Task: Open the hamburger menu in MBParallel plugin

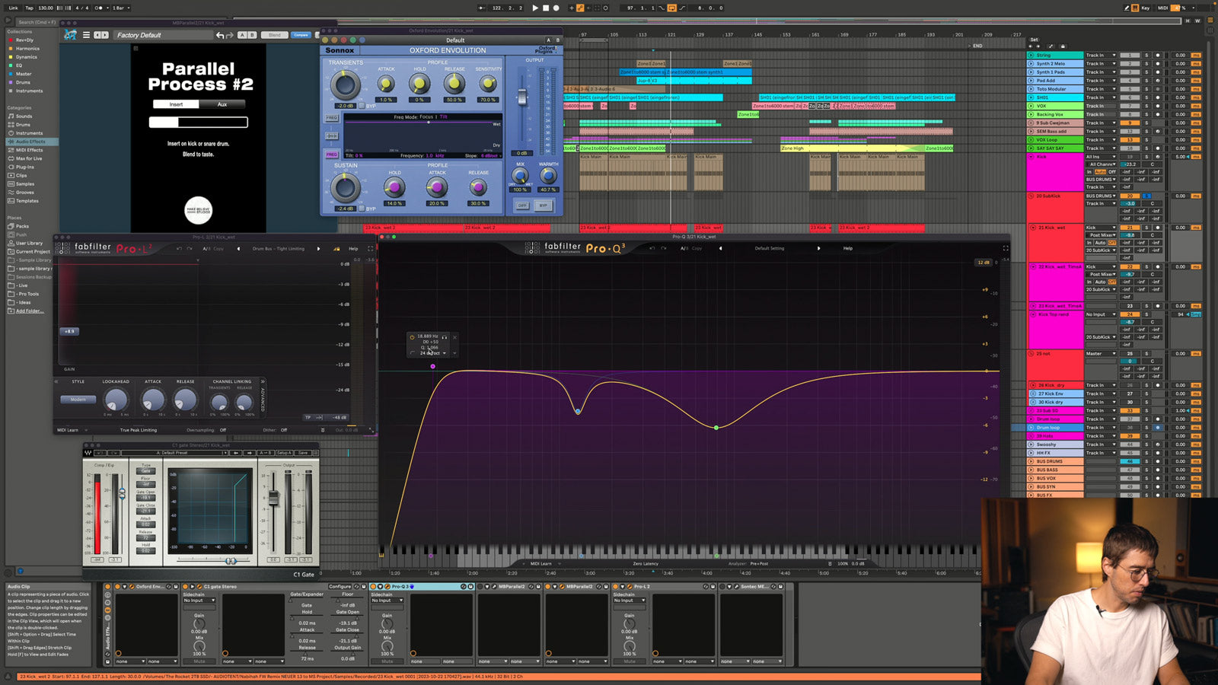Action: coord(86,35)
